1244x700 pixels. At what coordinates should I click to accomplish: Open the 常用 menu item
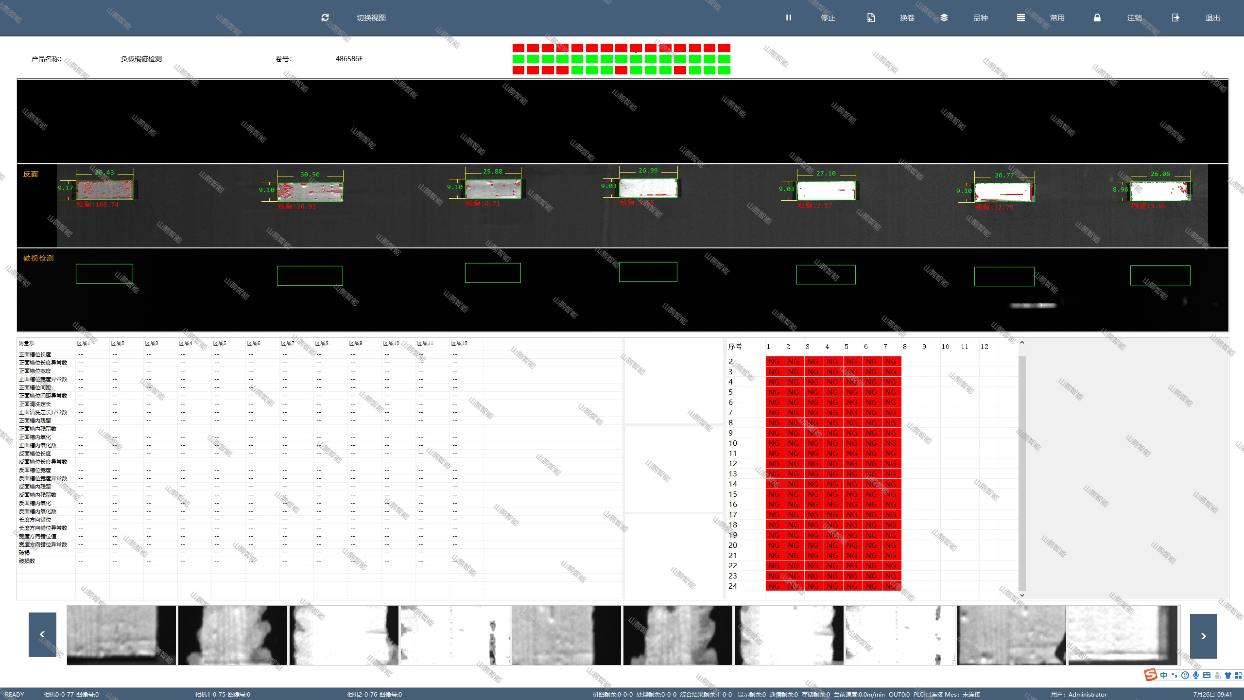(1057, 17)
